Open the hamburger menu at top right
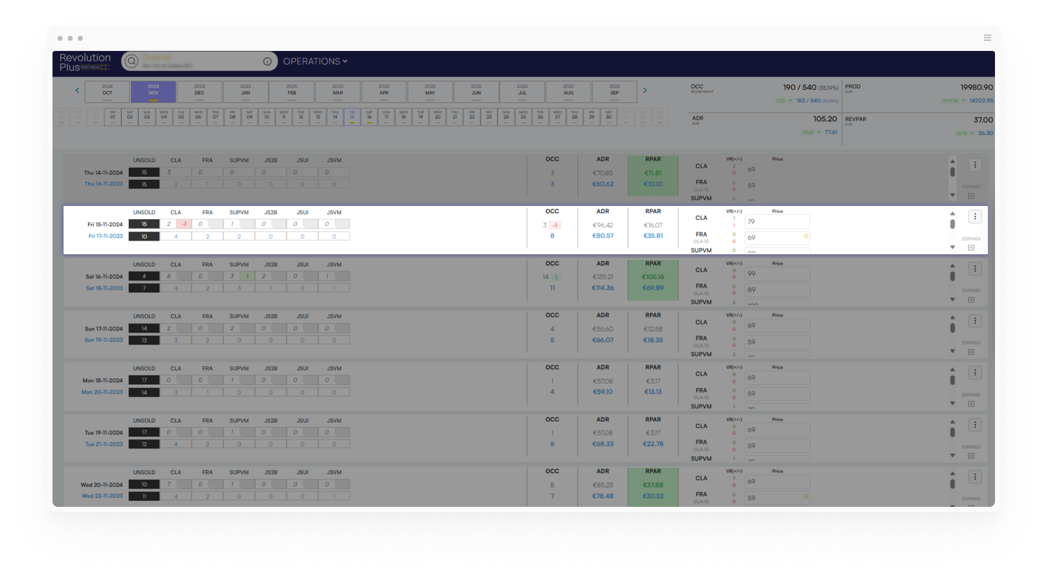1048x581 pixels. 987,38
